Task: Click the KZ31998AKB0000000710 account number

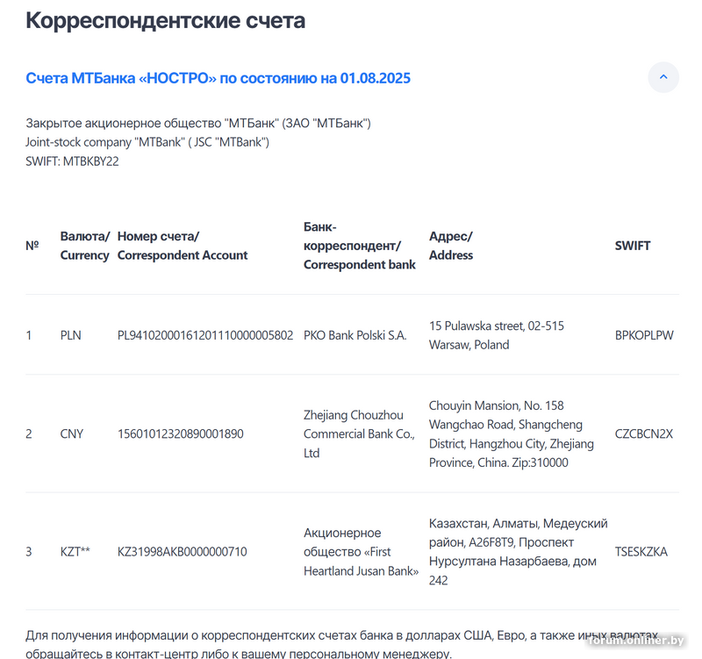Action: tap(183, 552)
